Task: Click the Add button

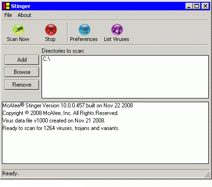Action: (22, 60)
